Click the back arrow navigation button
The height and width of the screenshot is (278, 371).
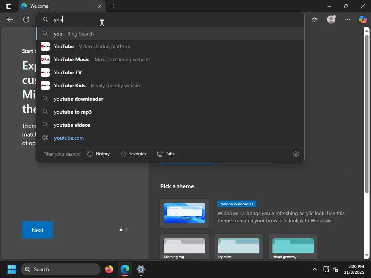click(10, 20)
